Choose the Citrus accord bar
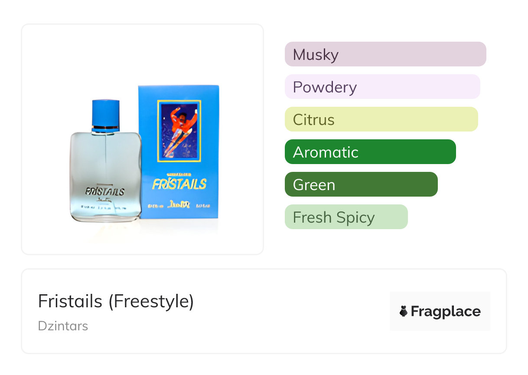 tap(381, 119)
